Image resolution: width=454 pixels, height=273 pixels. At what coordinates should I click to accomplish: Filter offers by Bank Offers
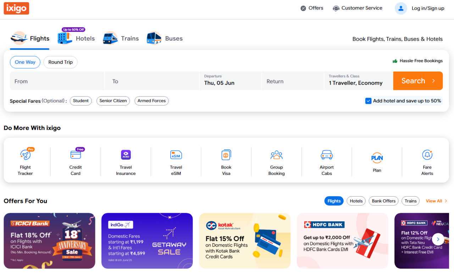click(384, 201)
